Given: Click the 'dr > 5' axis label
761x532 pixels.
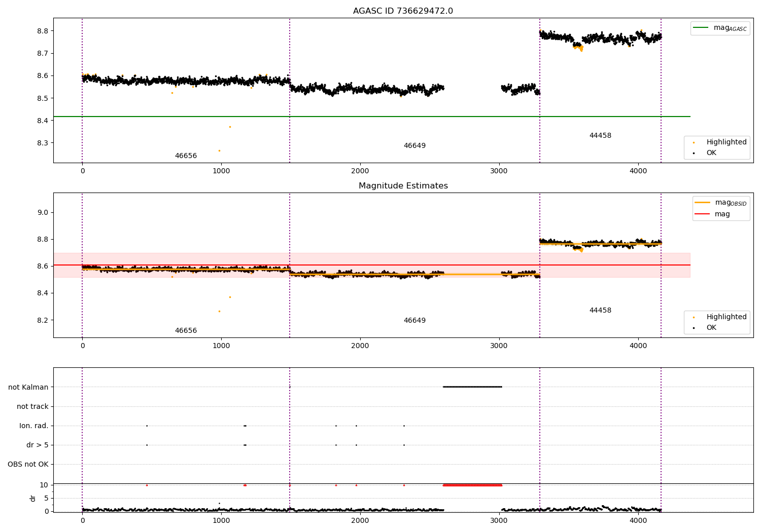Looking at the screenshot, I should click(38, 445).
